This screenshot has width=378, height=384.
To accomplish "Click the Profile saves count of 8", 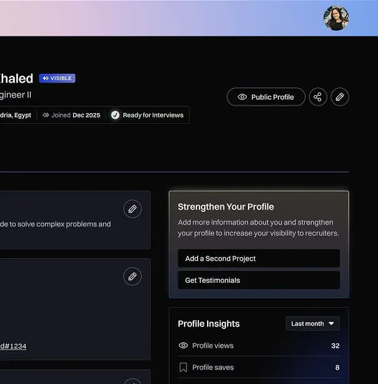I will coord(337,367).
